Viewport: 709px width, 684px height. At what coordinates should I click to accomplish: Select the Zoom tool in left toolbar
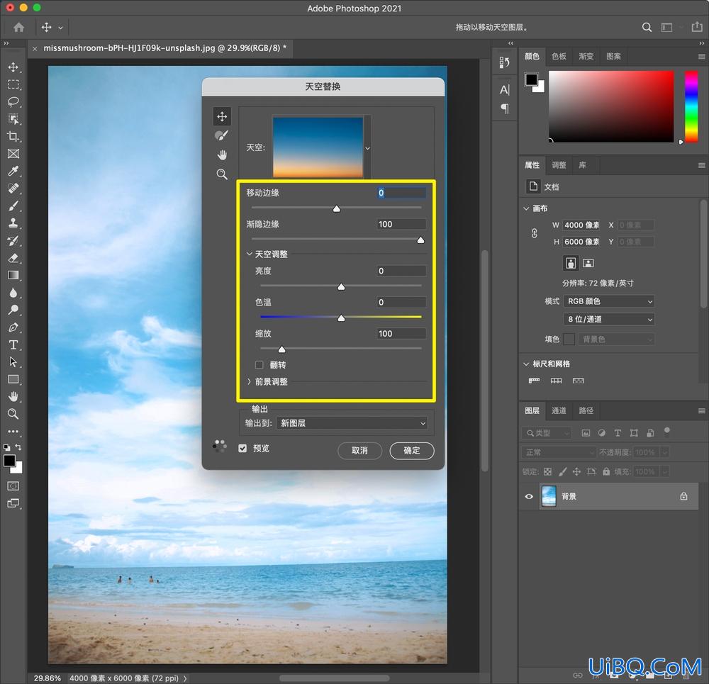[13, 414]
